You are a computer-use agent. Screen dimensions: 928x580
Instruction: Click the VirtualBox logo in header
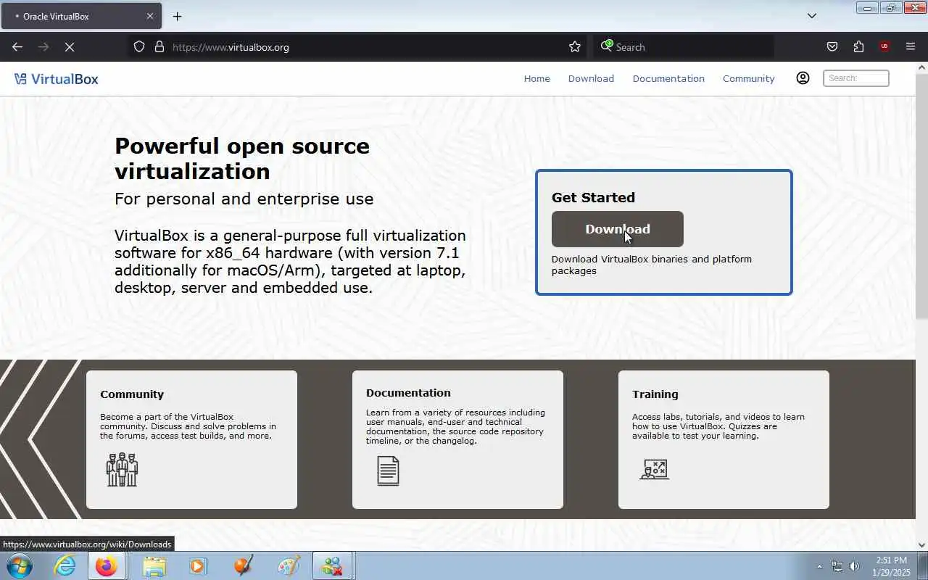[56, 79]
